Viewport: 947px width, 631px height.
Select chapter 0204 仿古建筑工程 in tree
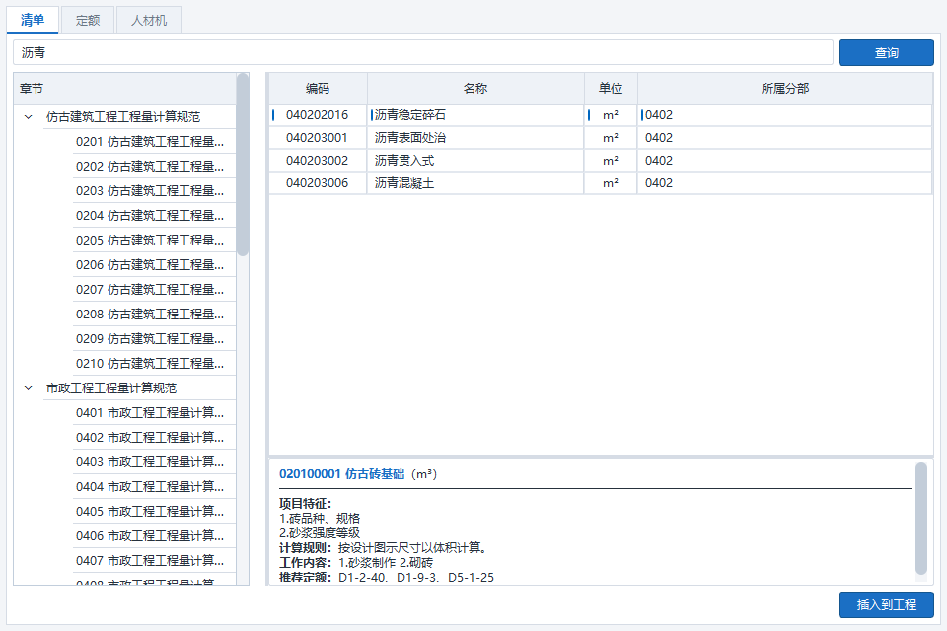(150, 216)
